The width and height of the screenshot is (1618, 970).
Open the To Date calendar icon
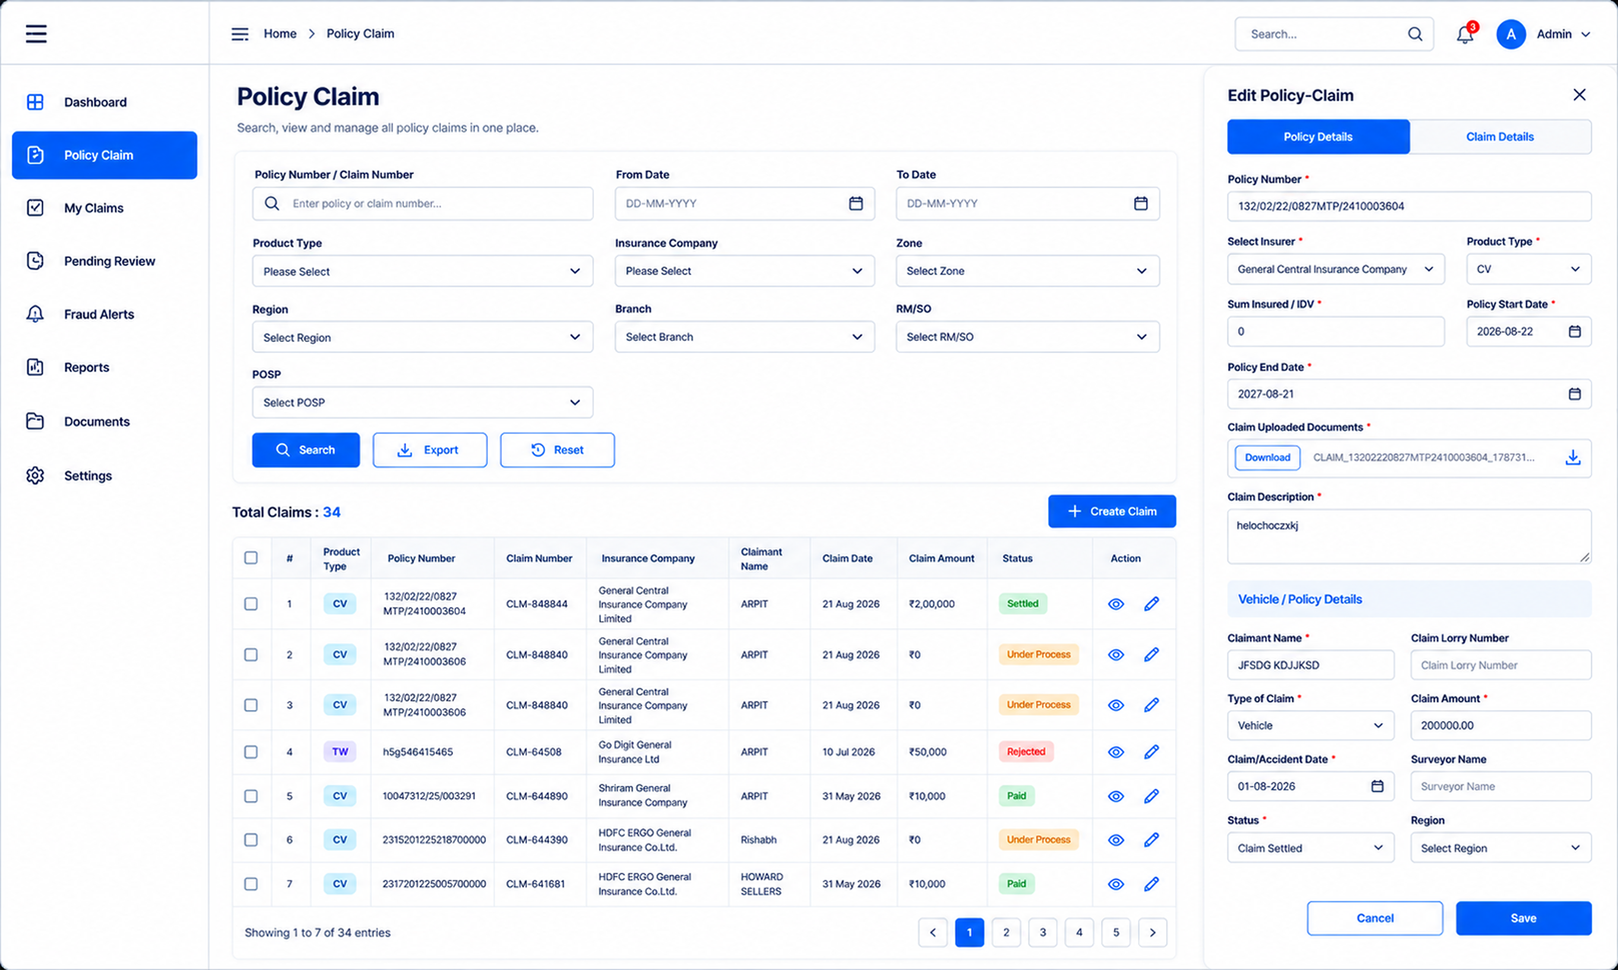1141,203
